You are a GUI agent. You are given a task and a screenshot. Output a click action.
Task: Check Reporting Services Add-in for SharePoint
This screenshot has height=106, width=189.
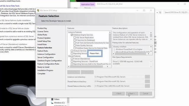pyautogui.click(x=72, y=64)
